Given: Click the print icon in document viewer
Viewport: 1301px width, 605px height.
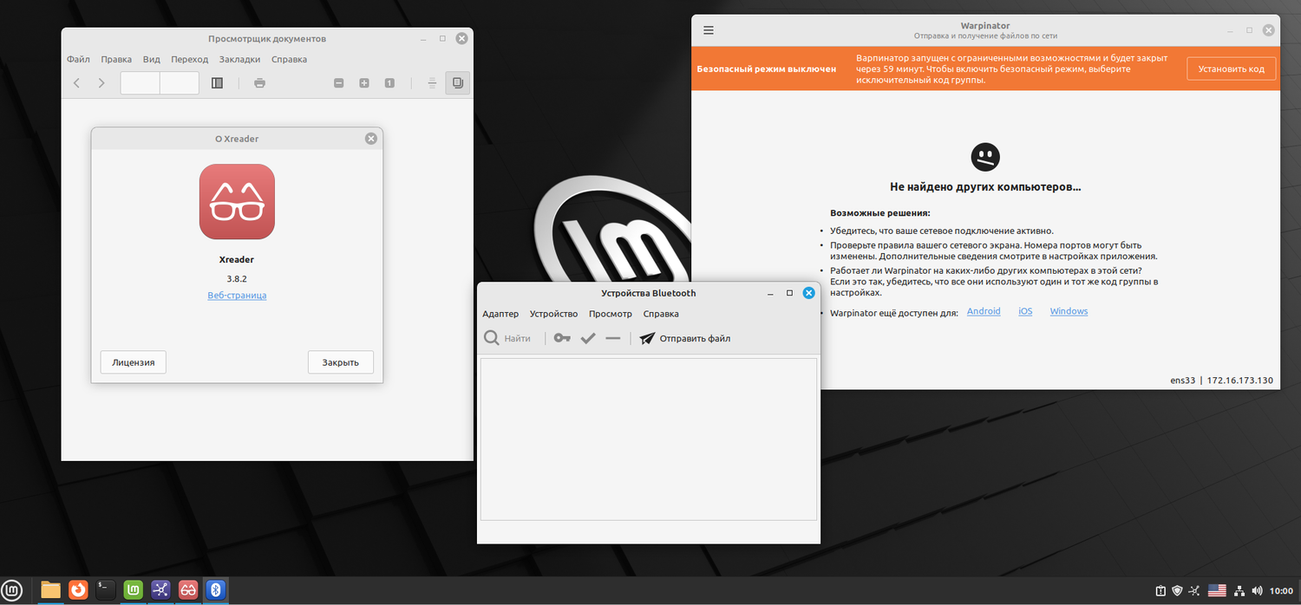Looking at the screenshot, I should (x=259, y=83).
